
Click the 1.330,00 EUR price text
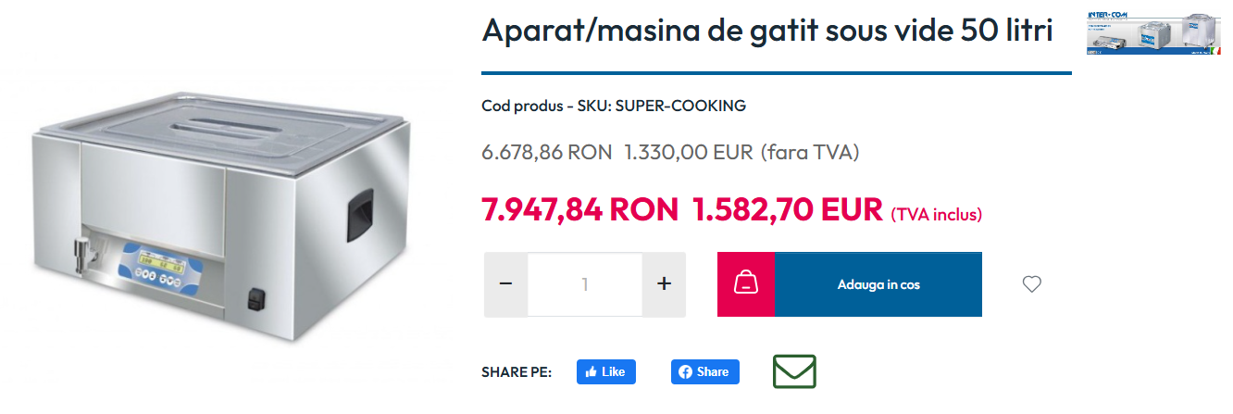coord(690,152)
